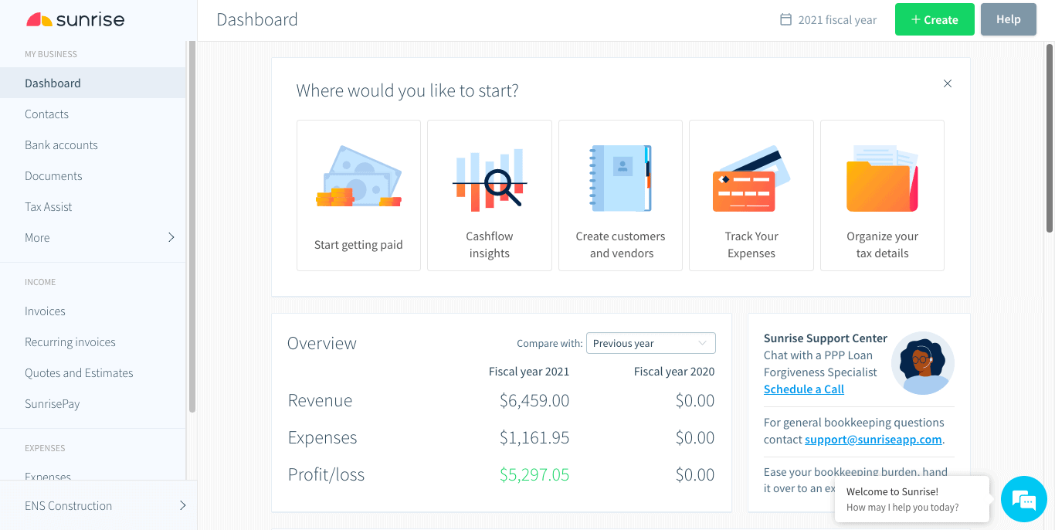Click the calendar icon beside 2021 fiscal year
This screenshot has height=530, width=1055.
[785, 20]
